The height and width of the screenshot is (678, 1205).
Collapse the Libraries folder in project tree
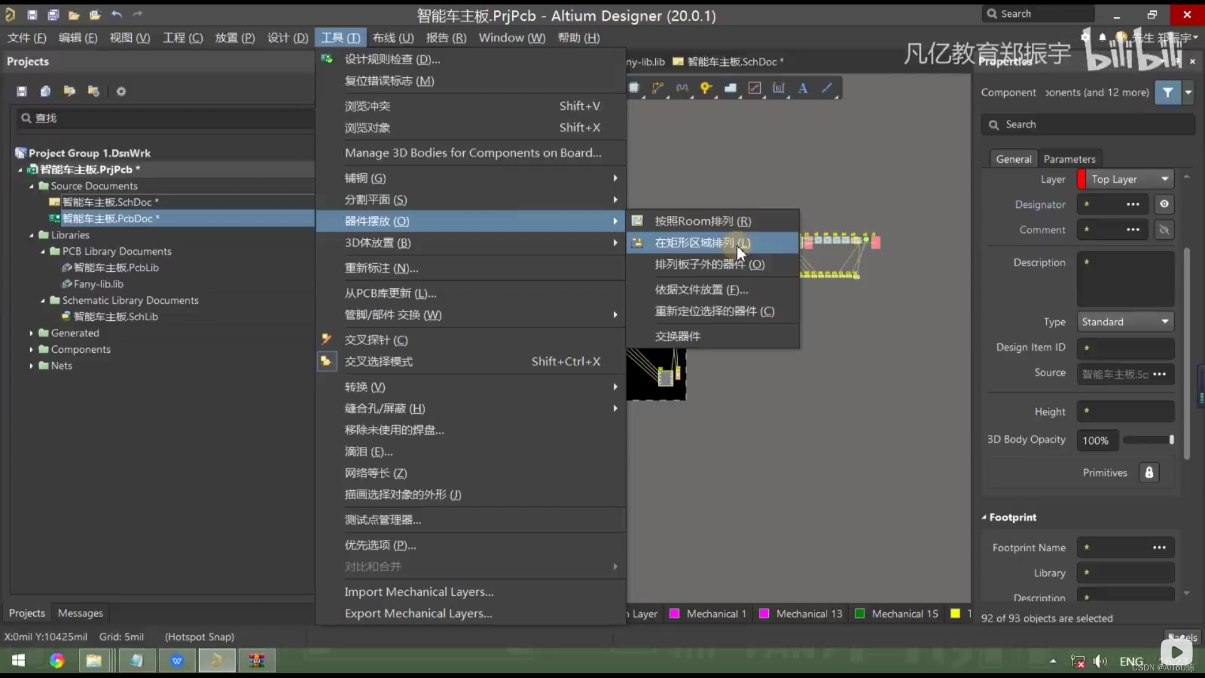click(x=31, y=235)
